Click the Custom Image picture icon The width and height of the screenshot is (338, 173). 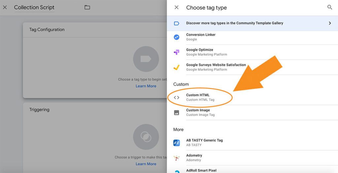[177, 113]
